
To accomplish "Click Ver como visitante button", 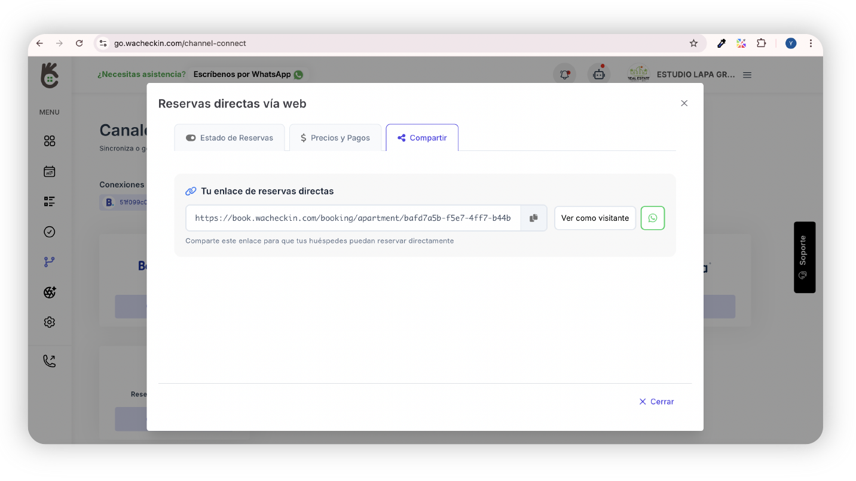I will click(x=595, y=218).
